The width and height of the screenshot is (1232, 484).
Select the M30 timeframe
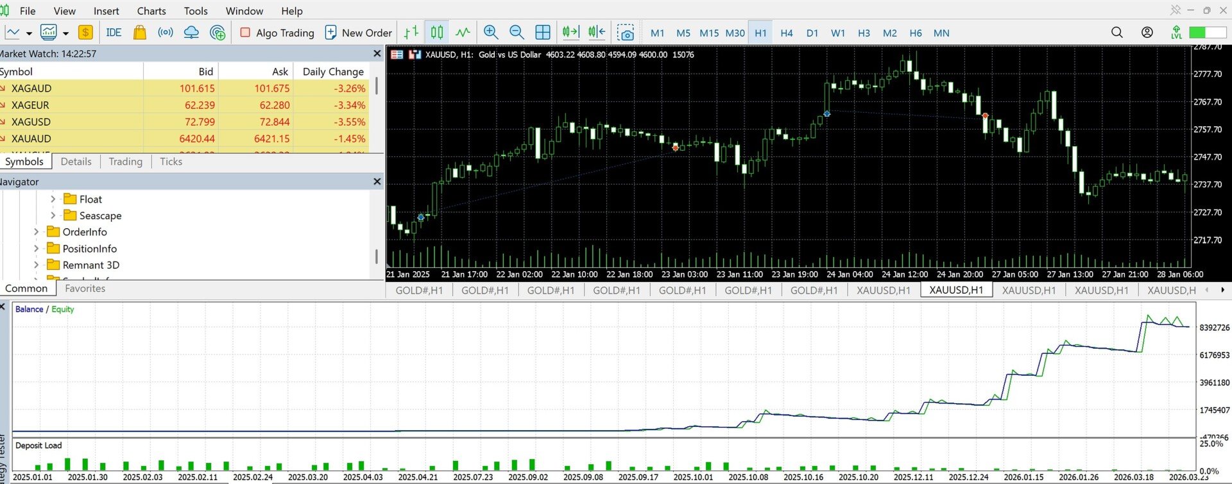coord(735,33)
